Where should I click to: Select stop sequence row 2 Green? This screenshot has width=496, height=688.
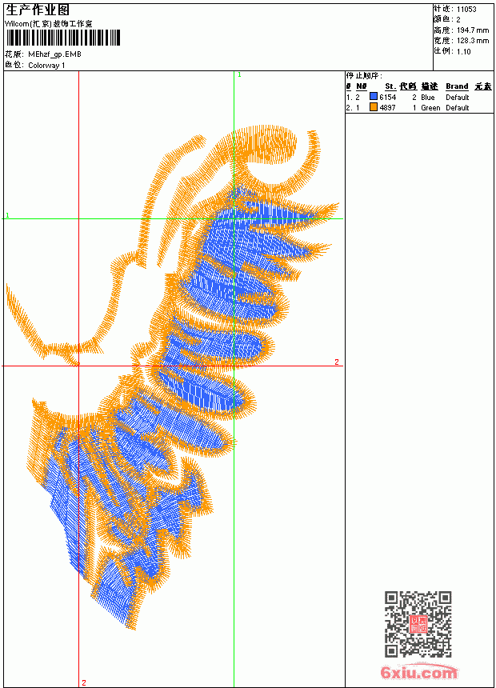click(x=419, y=107)
